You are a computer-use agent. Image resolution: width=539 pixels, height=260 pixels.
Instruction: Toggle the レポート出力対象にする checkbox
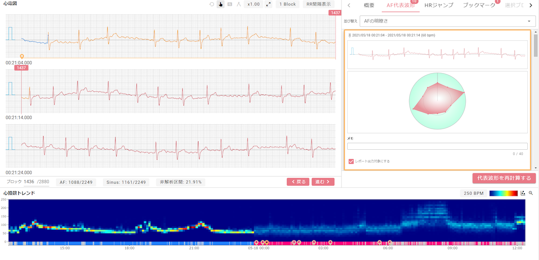[351, 161]
